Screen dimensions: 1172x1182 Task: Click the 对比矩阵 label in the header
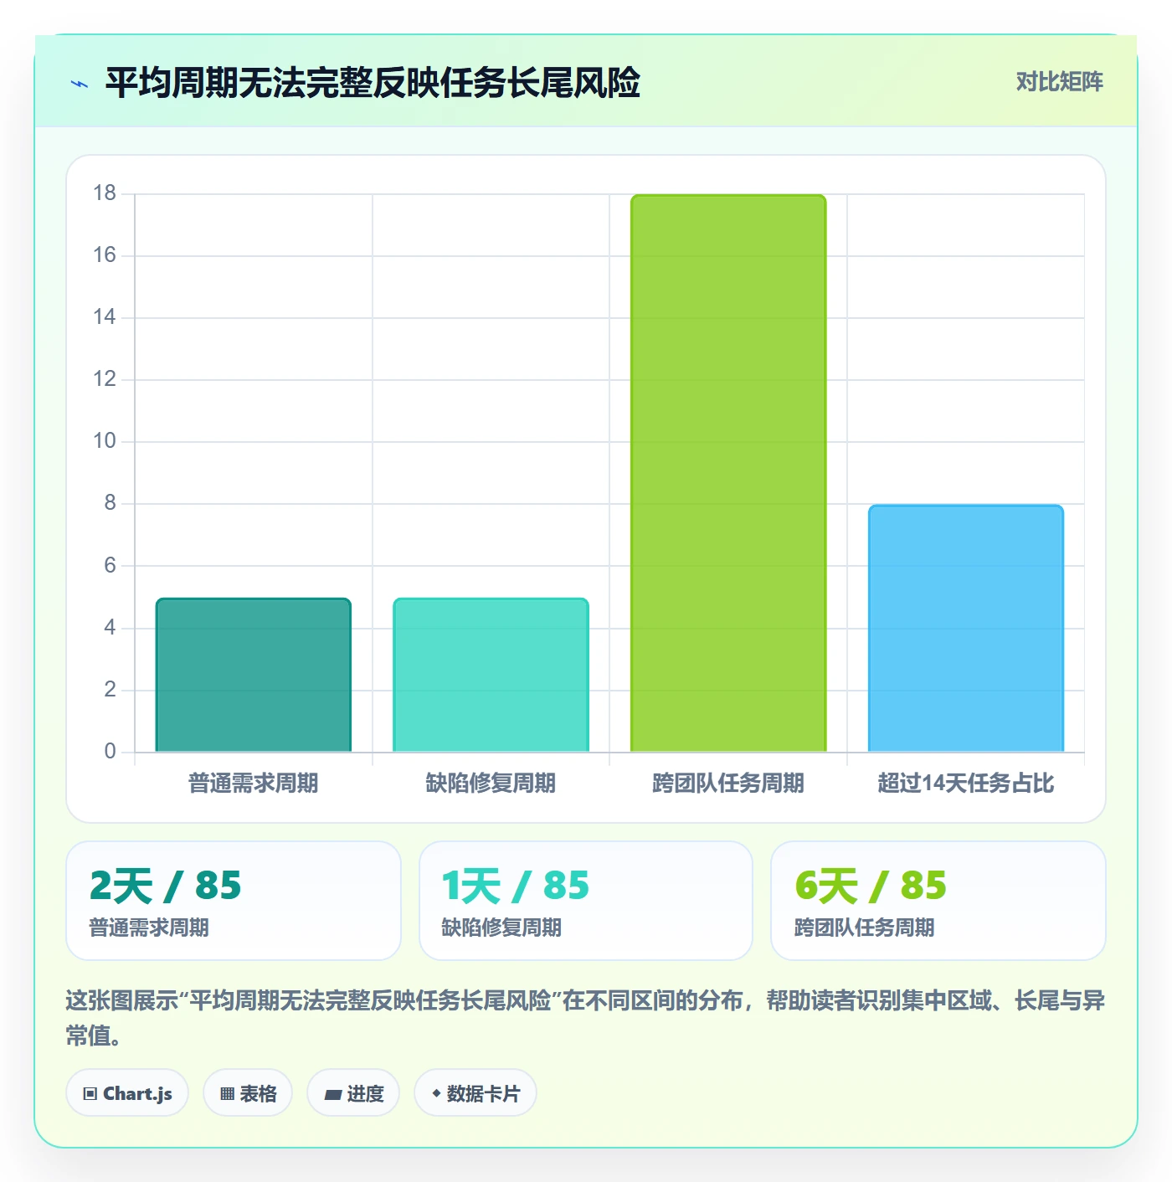[x=1059, y=82]
